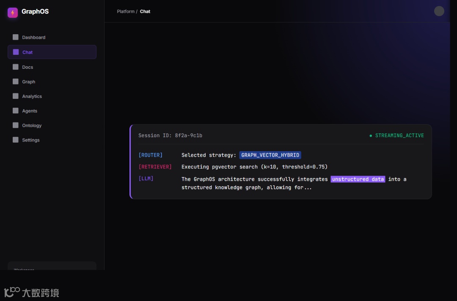457x301 pixels.
Task: Open the Dashboard menu item
Action: pyautogui.click(x=52, y=37)
